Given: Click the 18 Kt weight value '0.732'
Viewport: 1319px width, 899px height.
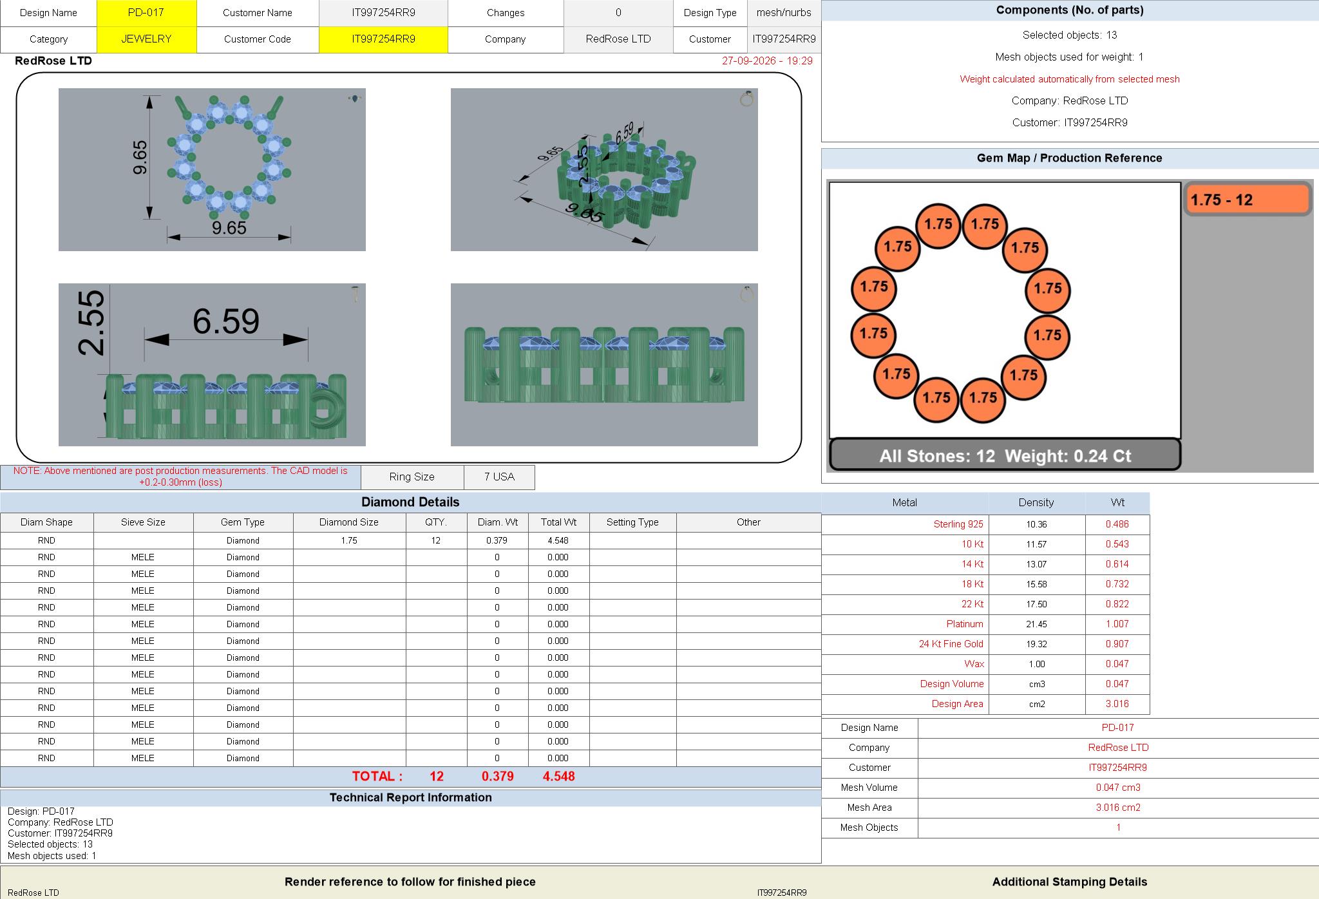Looking at the screenshot, I should 1117,584.
